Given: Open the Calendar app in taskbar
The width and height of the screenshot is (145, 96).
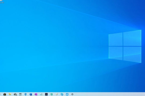Looking at the screenshot, I should 20,94.
